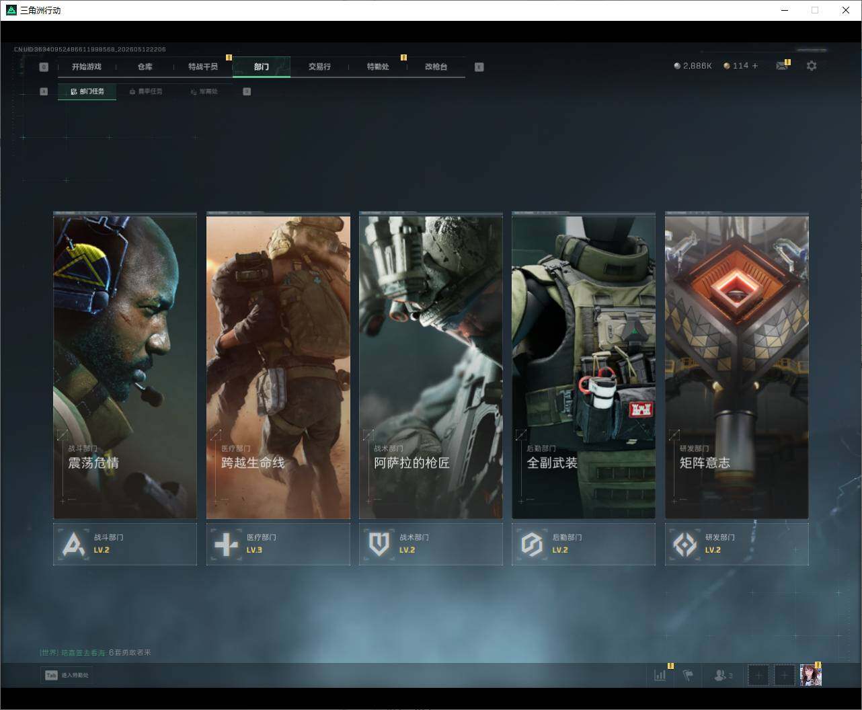Screen dimensions: 862x710
Task: Go to the 交易行 tab
Action: (x=319, y=67)
